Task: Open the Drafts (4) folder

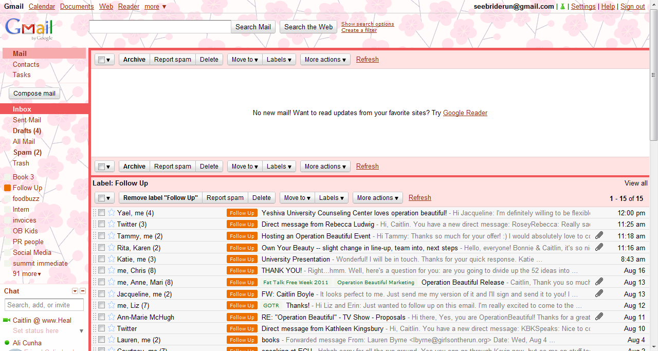Action: [x=27, y=131]
